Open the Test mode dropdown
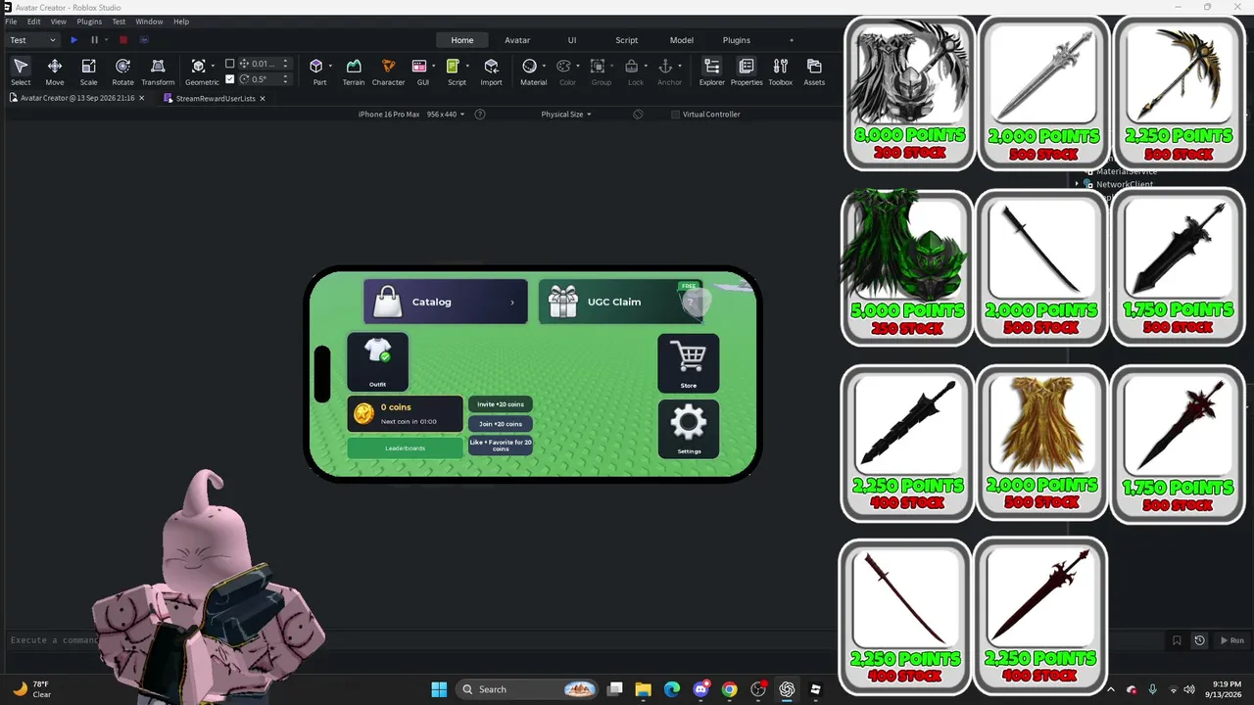 [x=33, y=40]
